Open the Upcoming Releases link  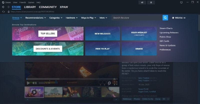point(169,32)
